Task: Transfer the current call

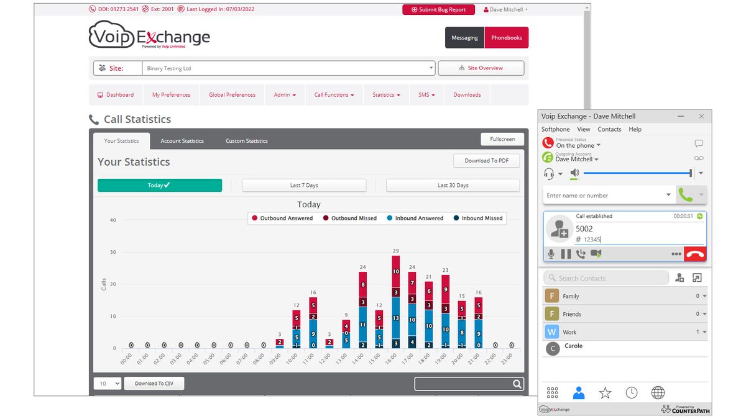Action: pos(581,254)
